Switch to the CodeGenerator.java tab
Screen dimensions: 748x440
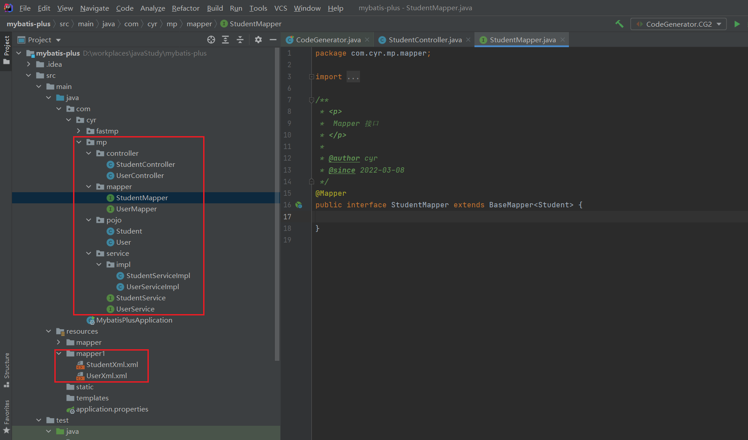click(328, 40)
